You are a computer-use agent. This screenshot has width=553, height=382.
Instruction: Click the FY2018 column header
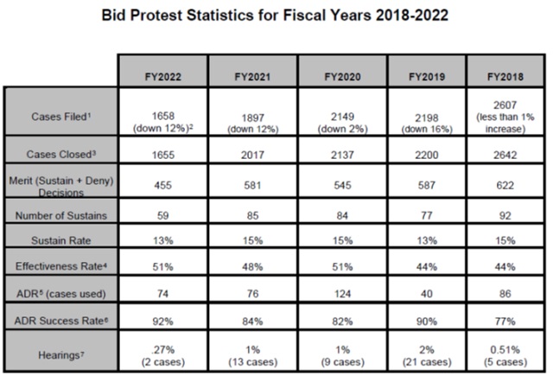point(505,77)
